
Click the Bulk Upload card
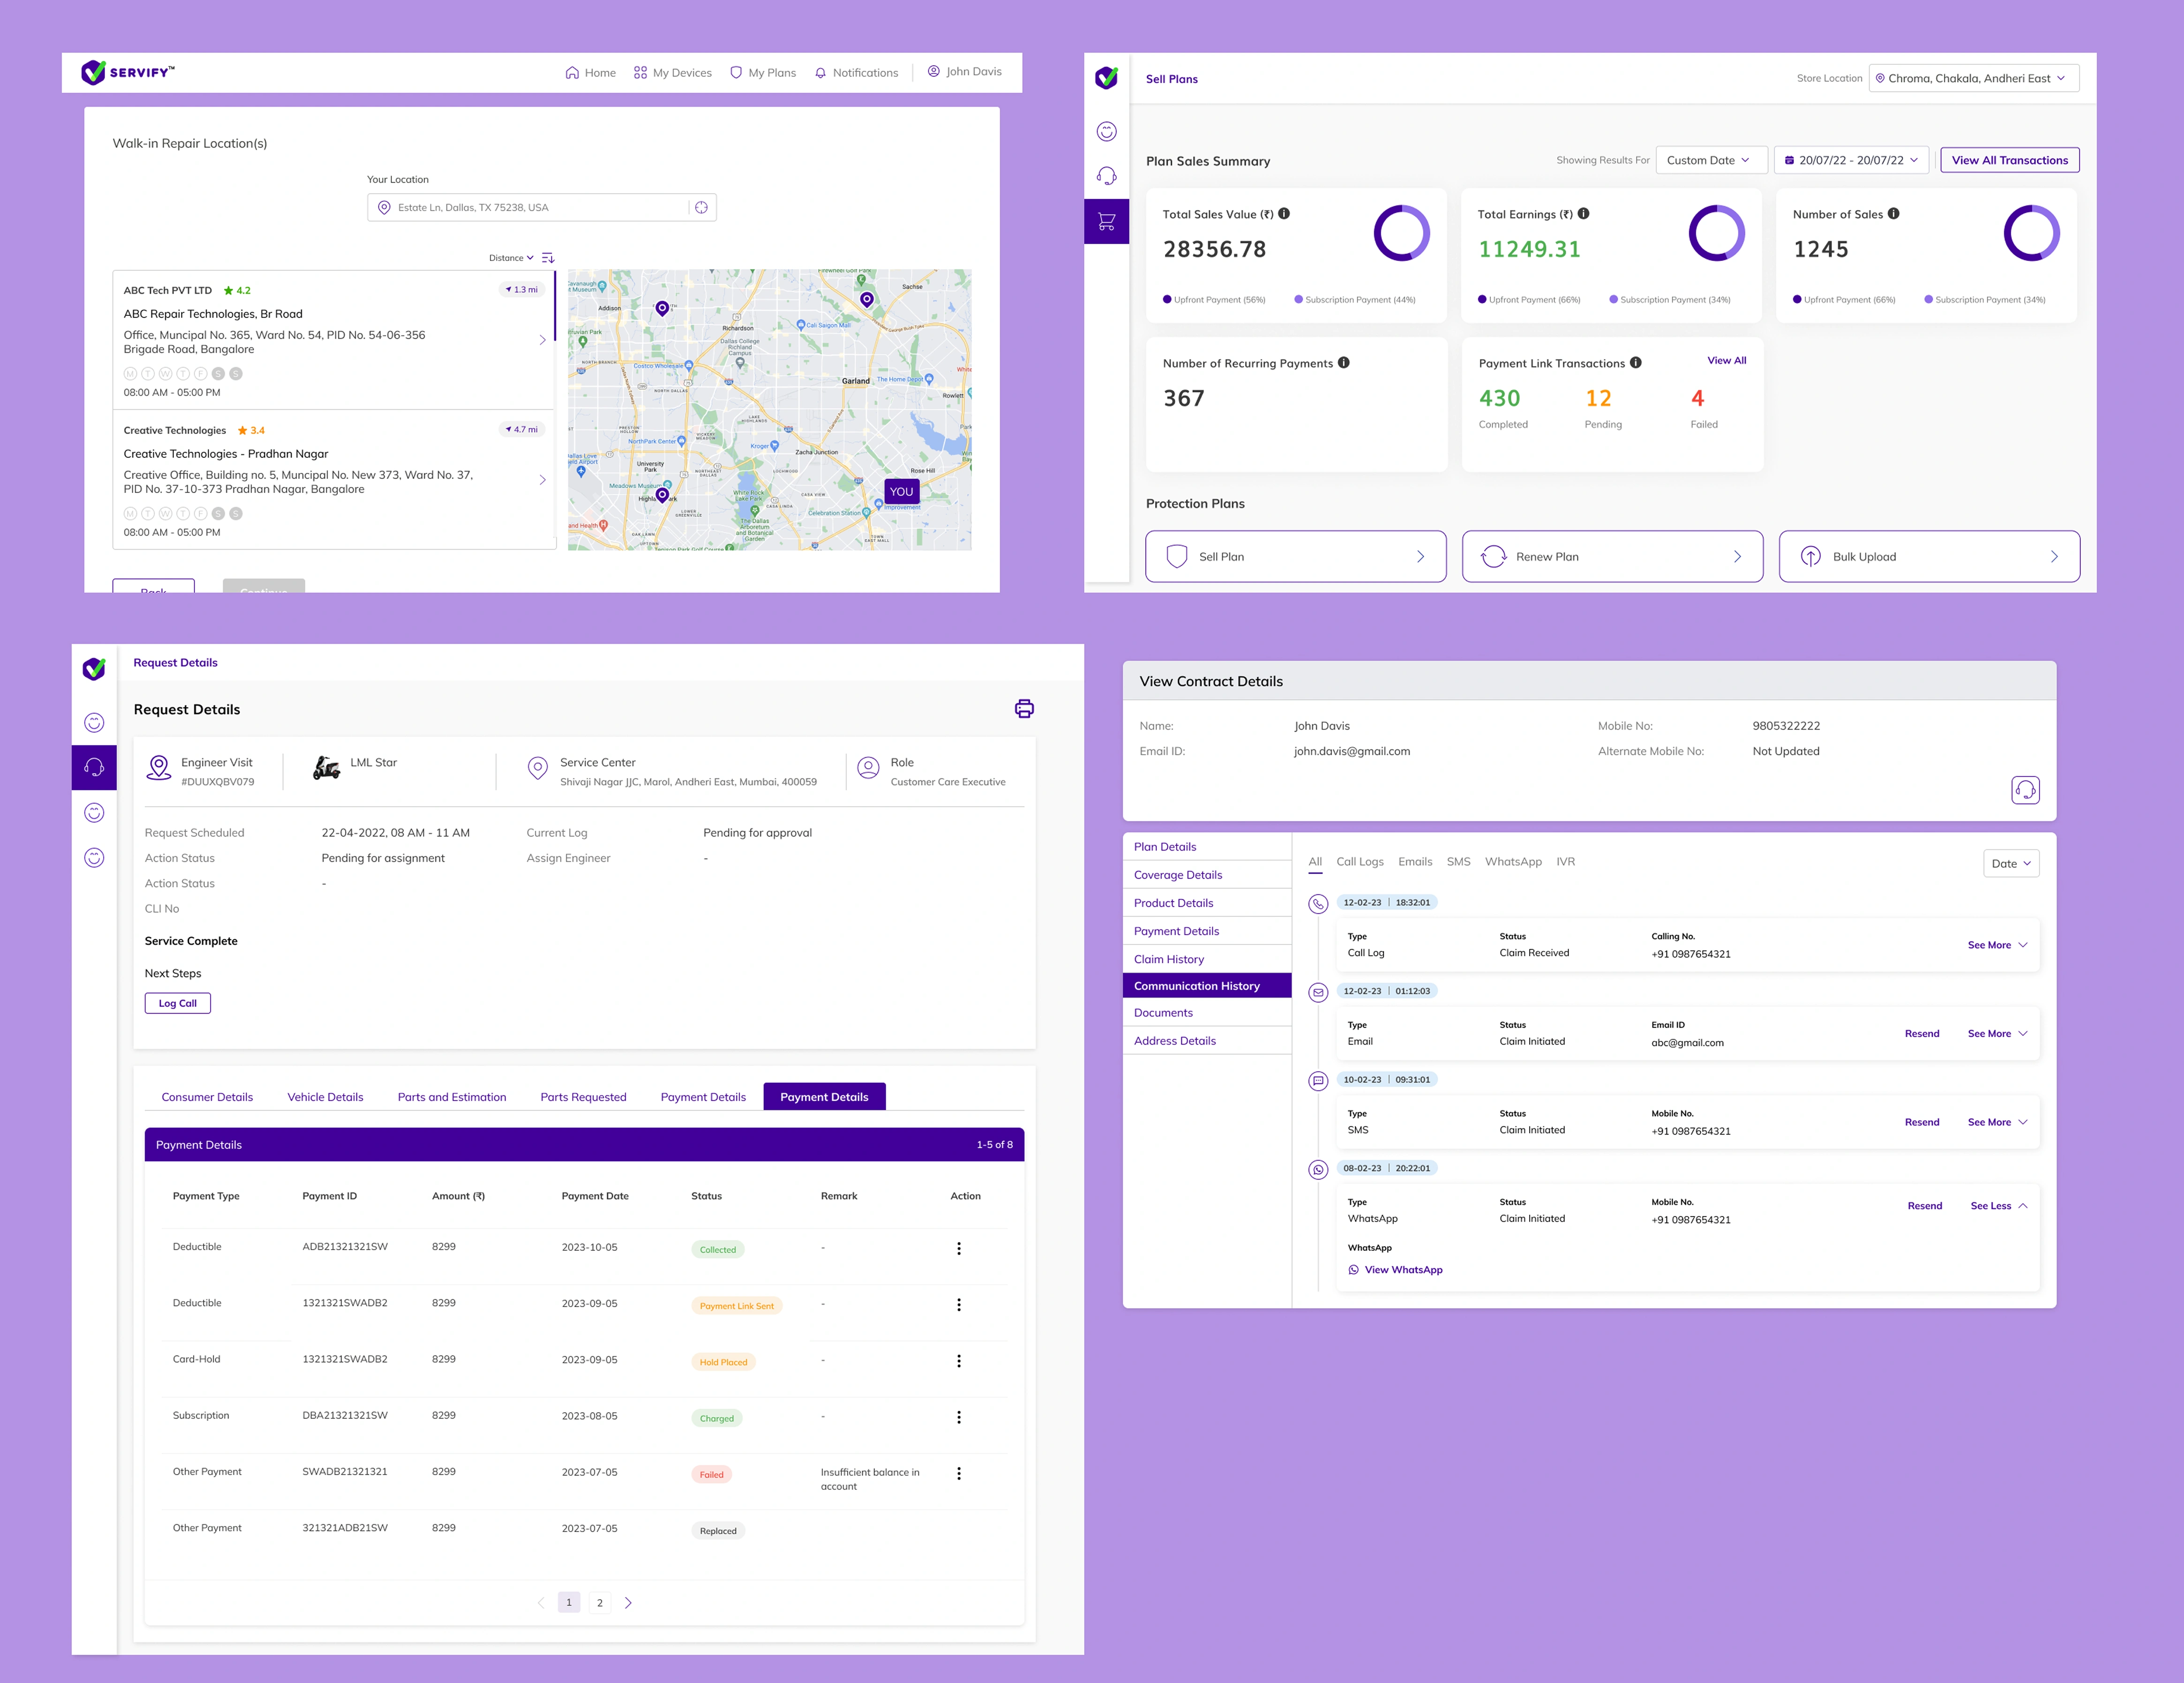(1929, 557)
